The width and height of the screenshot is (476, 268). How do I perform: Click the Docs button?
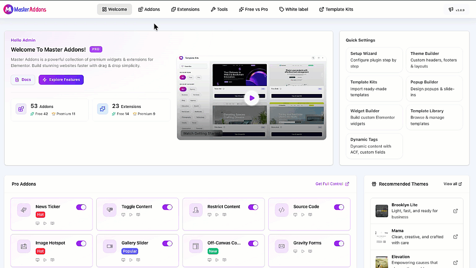click(x=23, y=80)
